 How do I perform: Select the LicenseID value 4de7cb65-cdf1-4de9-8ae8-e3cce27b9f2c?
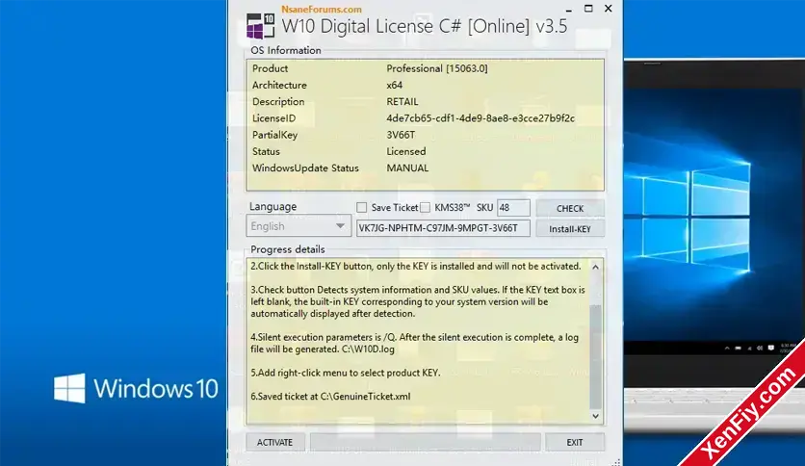click(x=480, y=118)
